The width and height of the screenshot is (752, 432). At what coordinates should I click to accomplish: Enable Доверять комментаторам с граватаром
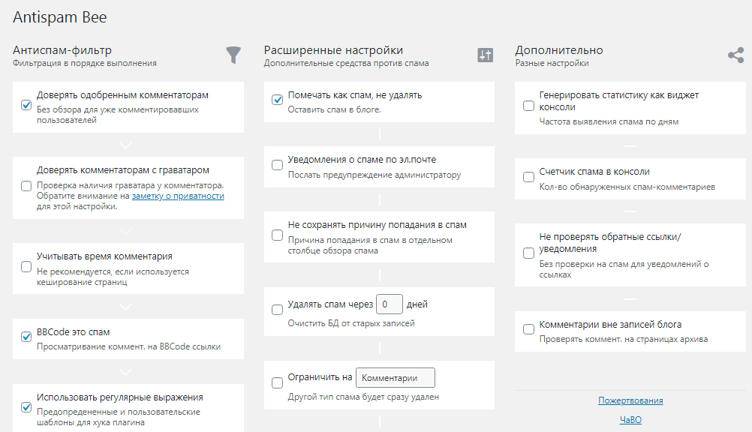[26, 186]
